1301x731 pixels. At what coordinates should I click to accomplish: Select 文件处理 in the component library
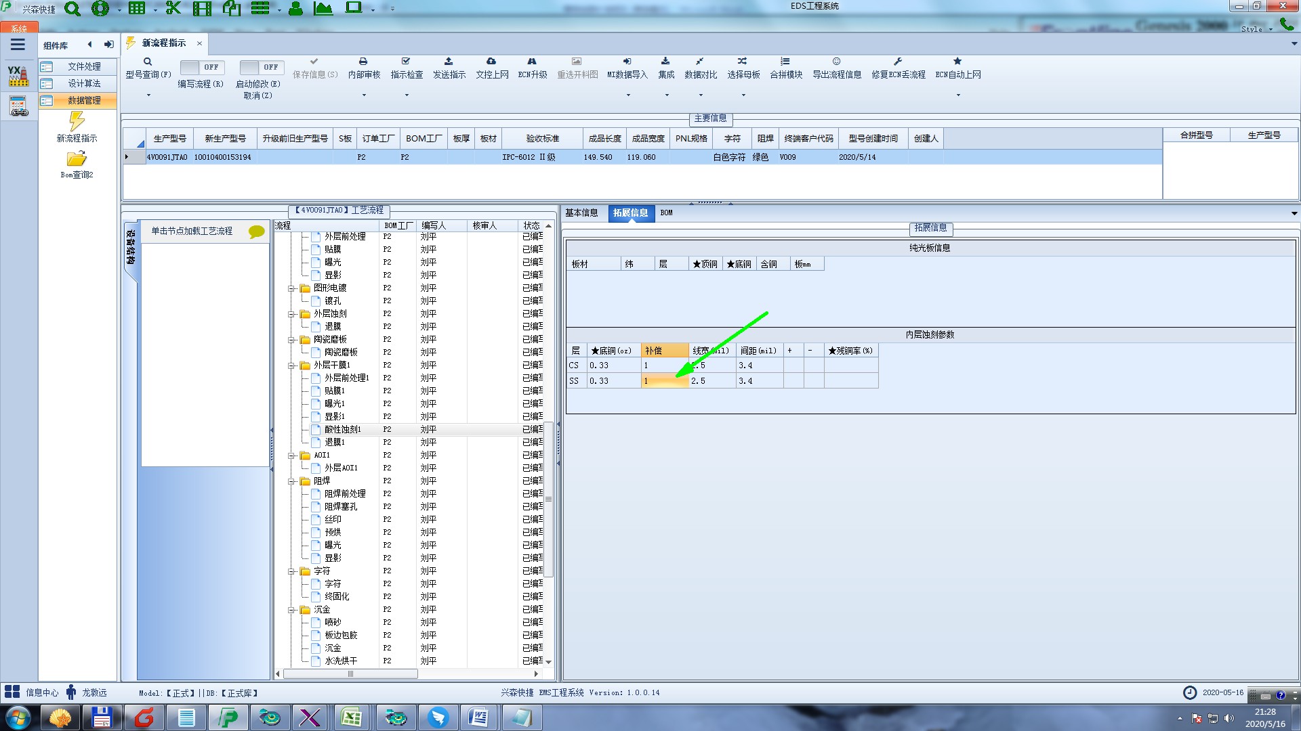click(84, 66)
